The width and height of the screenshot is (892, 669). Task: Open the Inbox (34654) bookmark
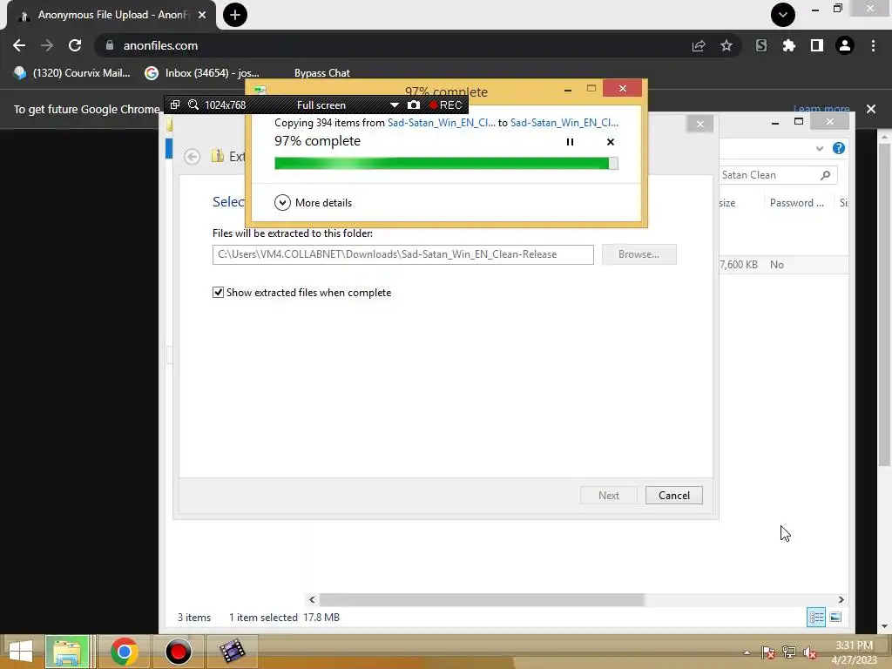[x=202, y=73]
